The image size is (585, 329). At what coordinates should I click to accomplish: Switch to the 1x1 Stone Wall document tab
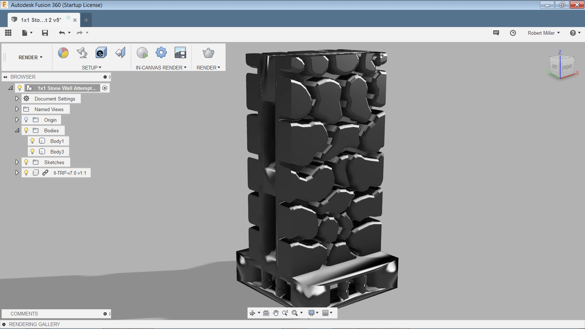(x=41, y=20)
